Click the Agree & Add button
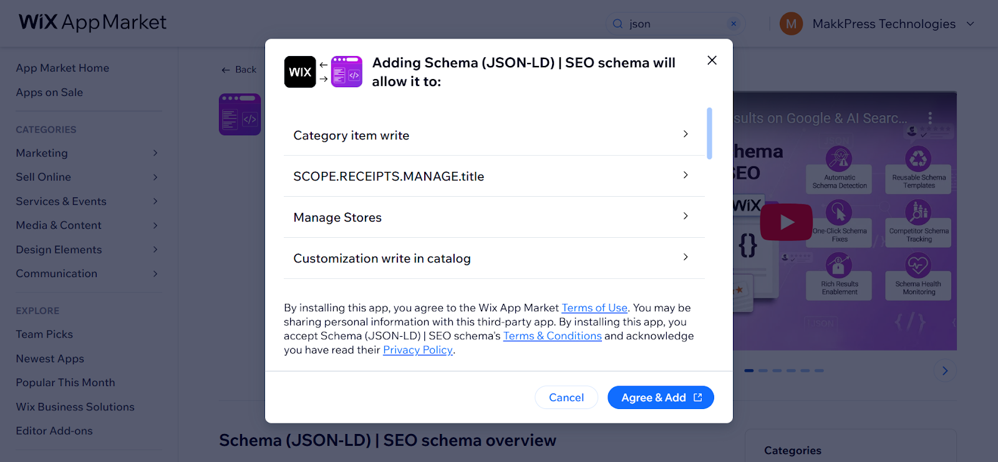Screen dimensions: 998x462 coord(661,398)
